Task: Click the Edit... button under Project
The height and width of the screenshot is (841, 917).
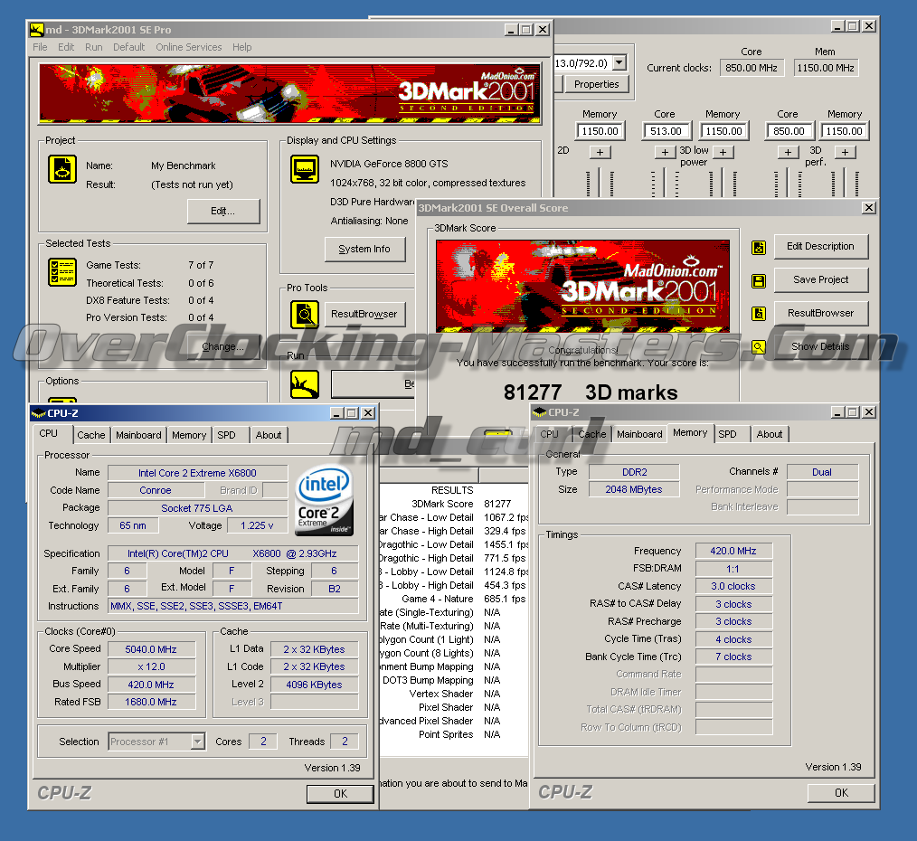Action: pos(222,211)
